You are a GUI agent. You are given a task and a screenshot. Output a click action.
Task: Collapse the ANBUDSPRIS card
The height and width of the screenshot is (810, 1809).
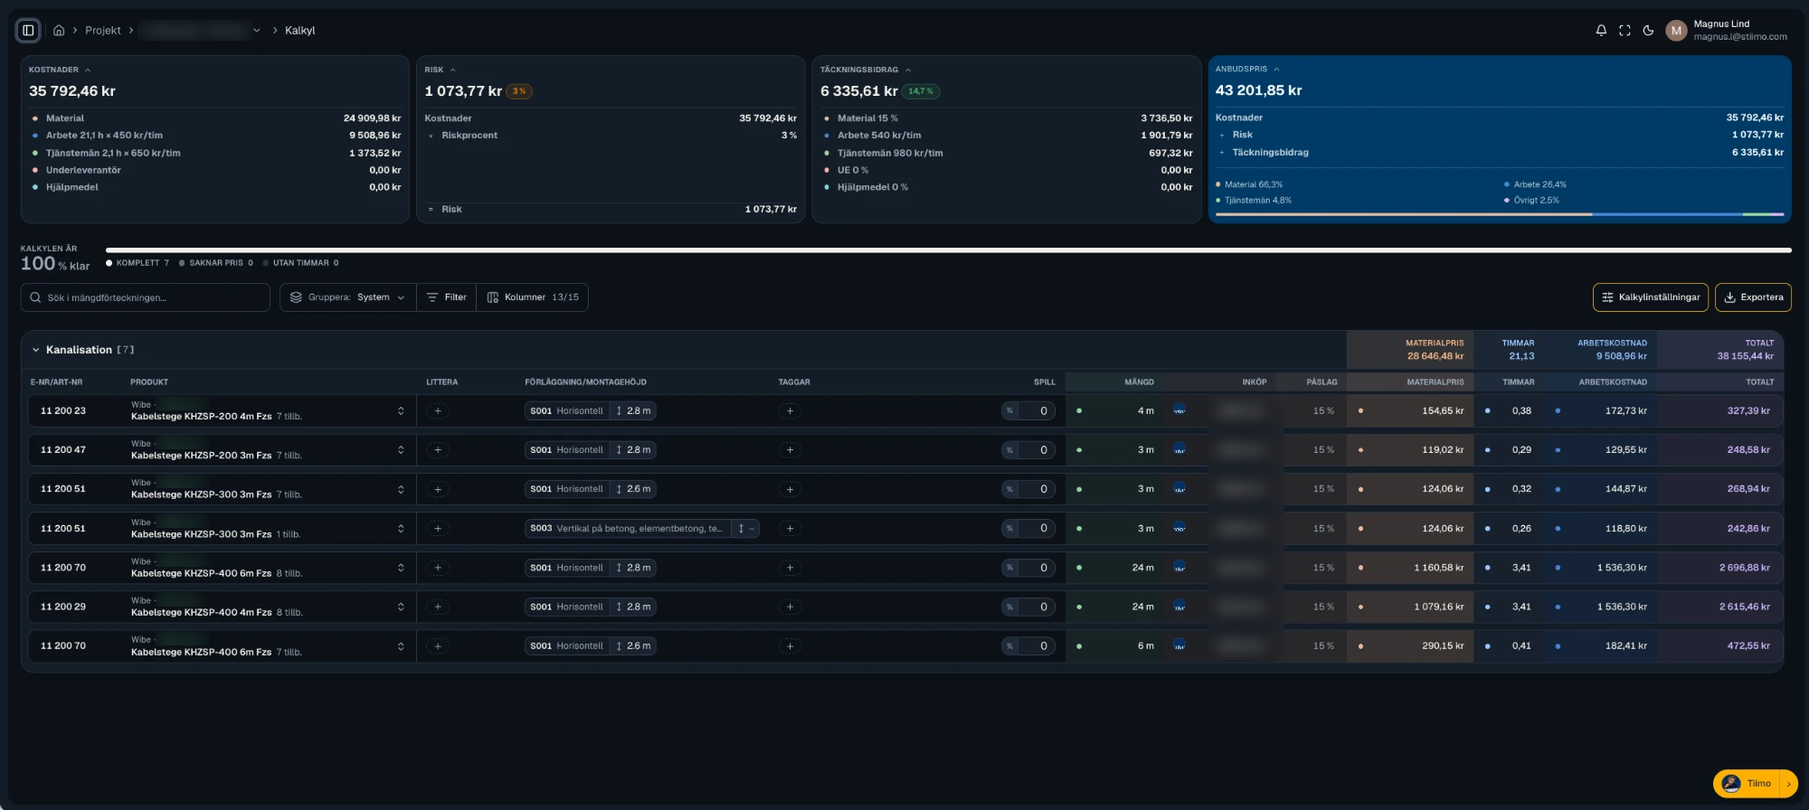pyautogui.click(x=1276, y=70)
